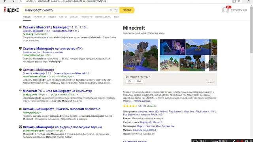
Task: Open browser downloads arrow icon
Action: tap(249, 1)
